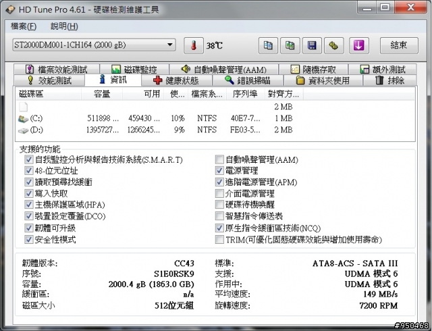Click the 7200 RPM rotation speed value
The image size is (432, 331).
(x=378, y=305)
